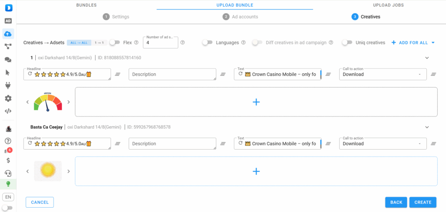Click the help icon next to Flex
Image resolution: width=446 pixels, height=212 pixels.
coord(136,42)
